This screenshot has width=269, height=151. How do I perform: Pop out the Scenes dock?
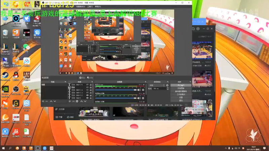65,82
